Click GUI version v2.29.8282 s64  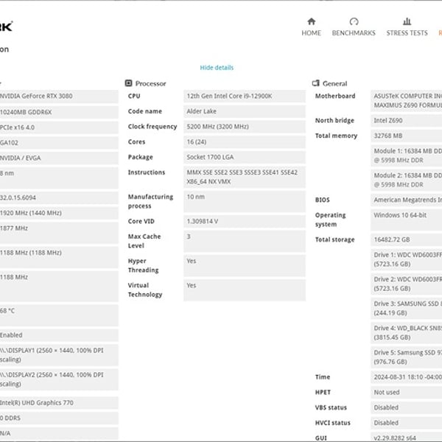coord(407,438)
